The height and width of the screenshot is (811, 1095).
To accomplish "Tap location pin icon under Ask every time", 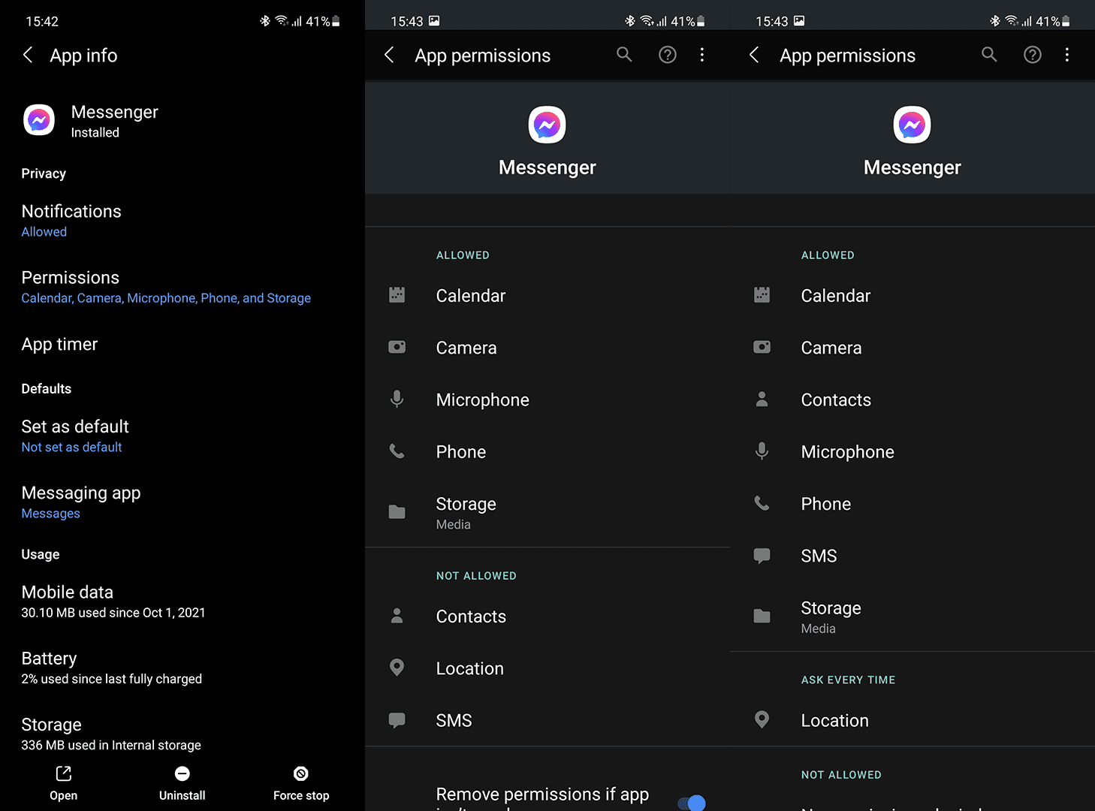I will coord(762,719).
